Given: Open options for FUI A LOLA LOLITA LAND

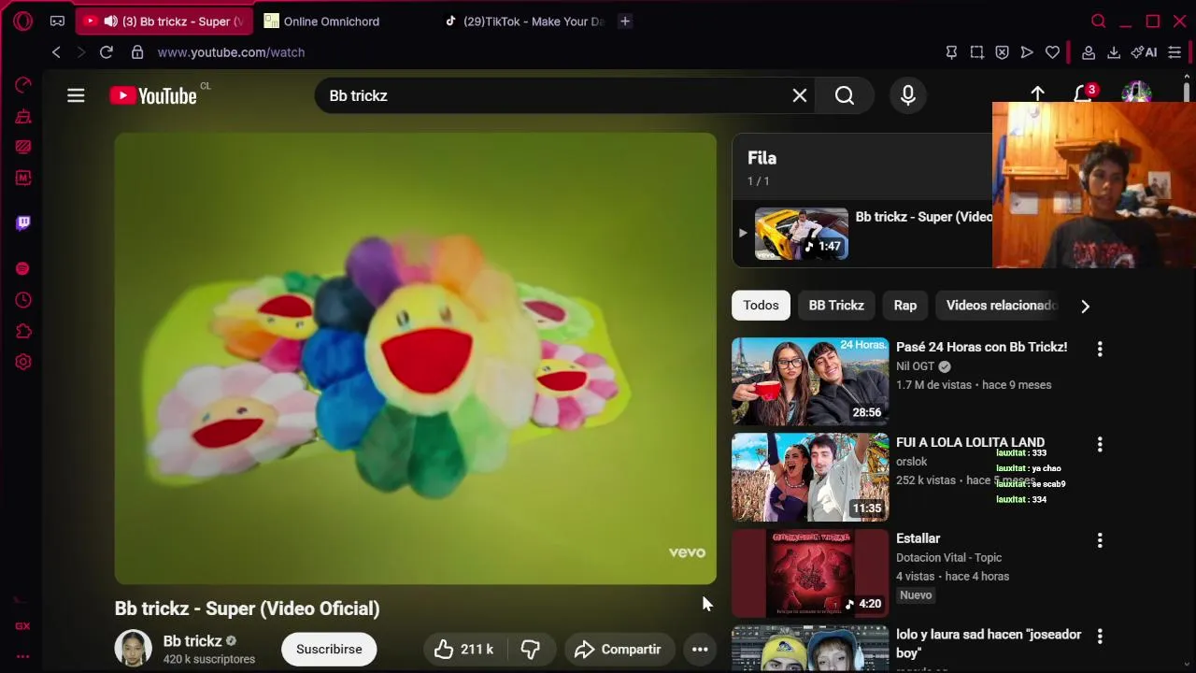Looking at the screenshot, I should pyautogui.click(x=1100, y=444).
